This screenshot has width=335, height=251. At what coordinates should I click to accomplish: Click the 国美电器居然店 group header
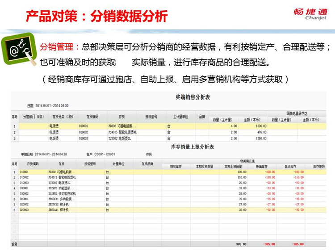tap(297, 113)
